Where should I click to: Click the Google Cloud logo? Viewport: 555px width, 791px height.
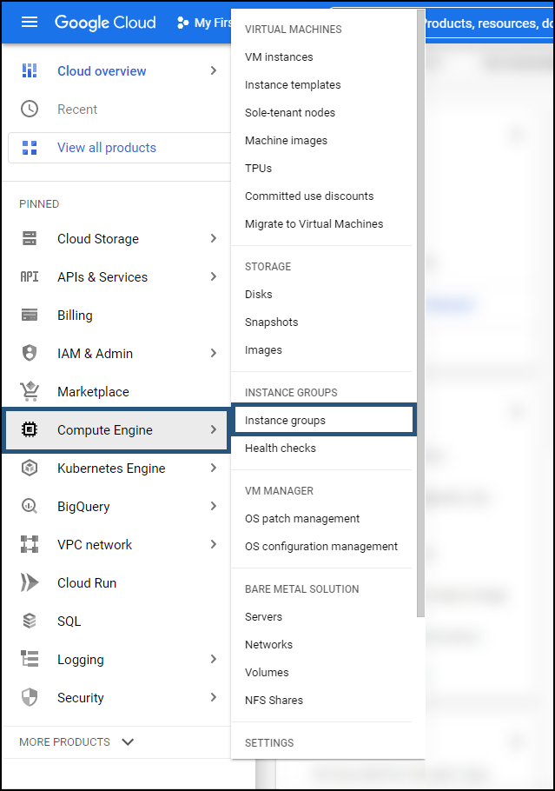point(105,23)
